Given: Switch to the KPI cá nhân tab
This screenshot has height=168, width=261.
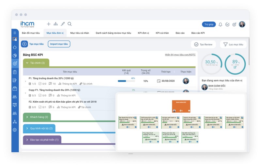Looking at the screenshot, I should [x=162, y=33].
